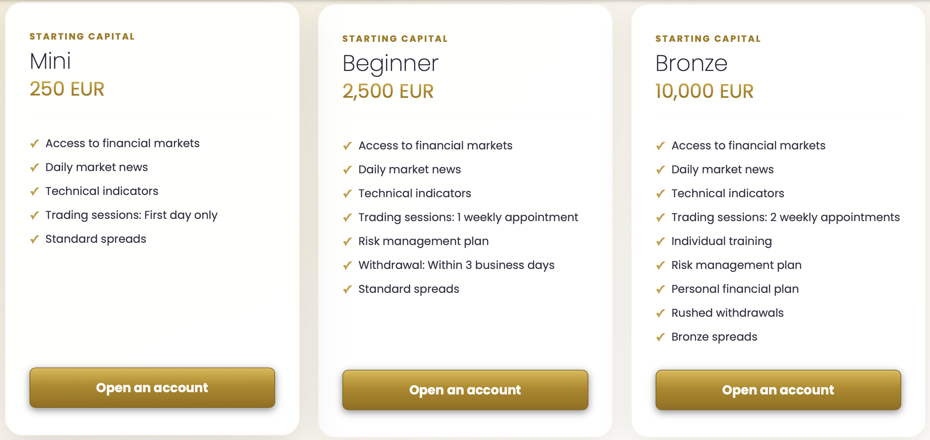The image size is (930, 440).
Task: Click checkmark next to Individual training
Action: pyautogui.click(x=660, y=241)
